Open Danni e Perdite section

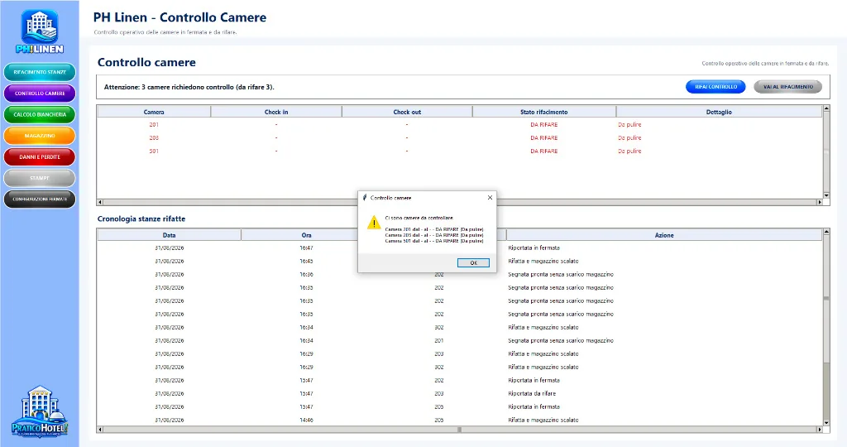[x=40, y=156]
